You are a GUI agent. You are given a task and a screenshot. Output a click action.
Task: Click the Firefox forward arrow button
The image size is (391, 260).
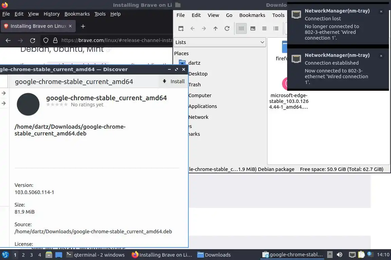(20, 40)
